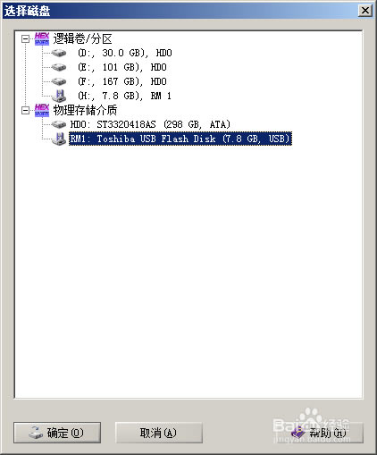Open help with 帮助(H) button

[x=320, y=433]
